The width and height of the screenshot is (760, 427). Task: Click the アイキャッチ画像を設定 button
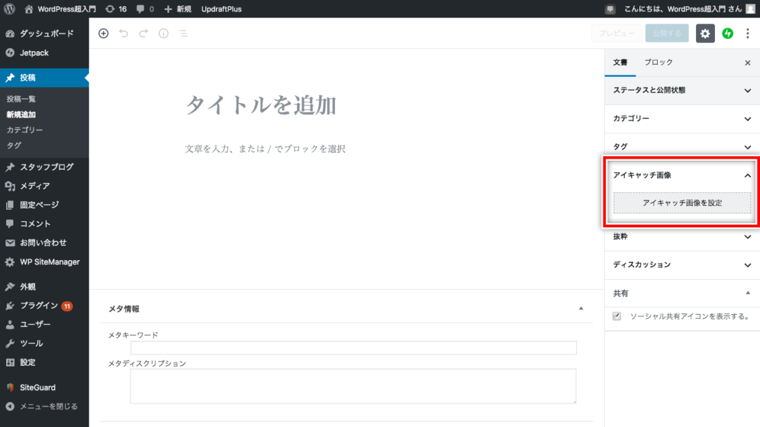[681, 202]
